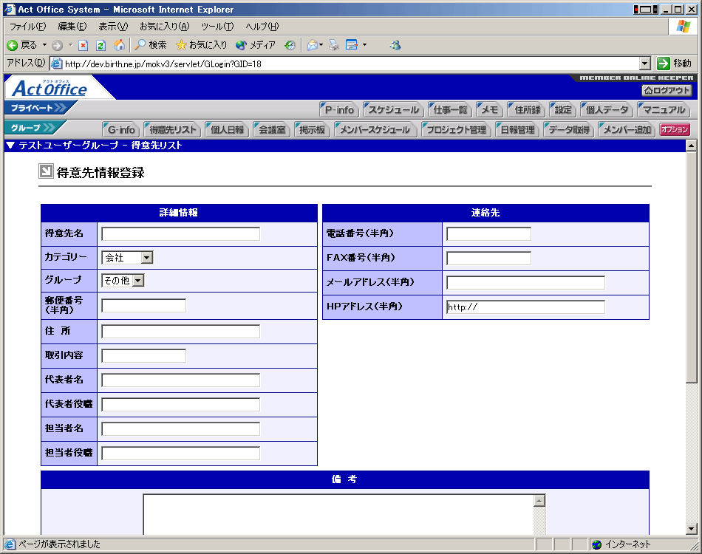This screenshot has height=554, width=702.
Task: Open the グループ dropdown showing その他
Action: (x=138, y=281)
